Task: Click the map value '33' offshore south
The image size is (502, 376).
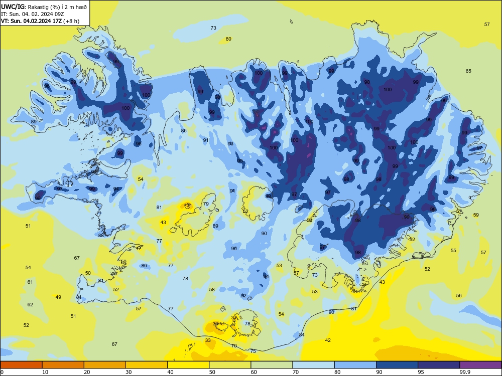Action: [208, 340]
